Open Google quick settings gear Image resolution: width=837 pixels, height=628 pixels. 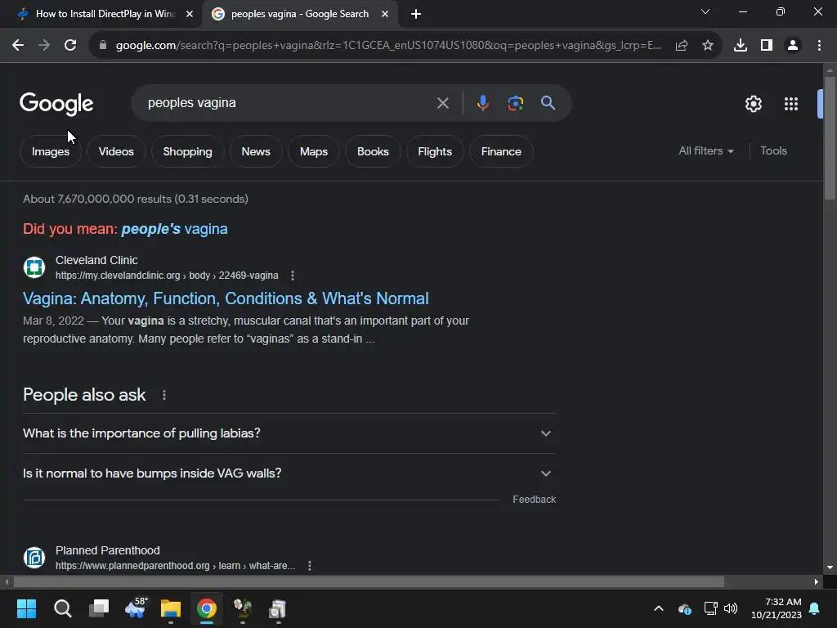click(x=753, y=104)
